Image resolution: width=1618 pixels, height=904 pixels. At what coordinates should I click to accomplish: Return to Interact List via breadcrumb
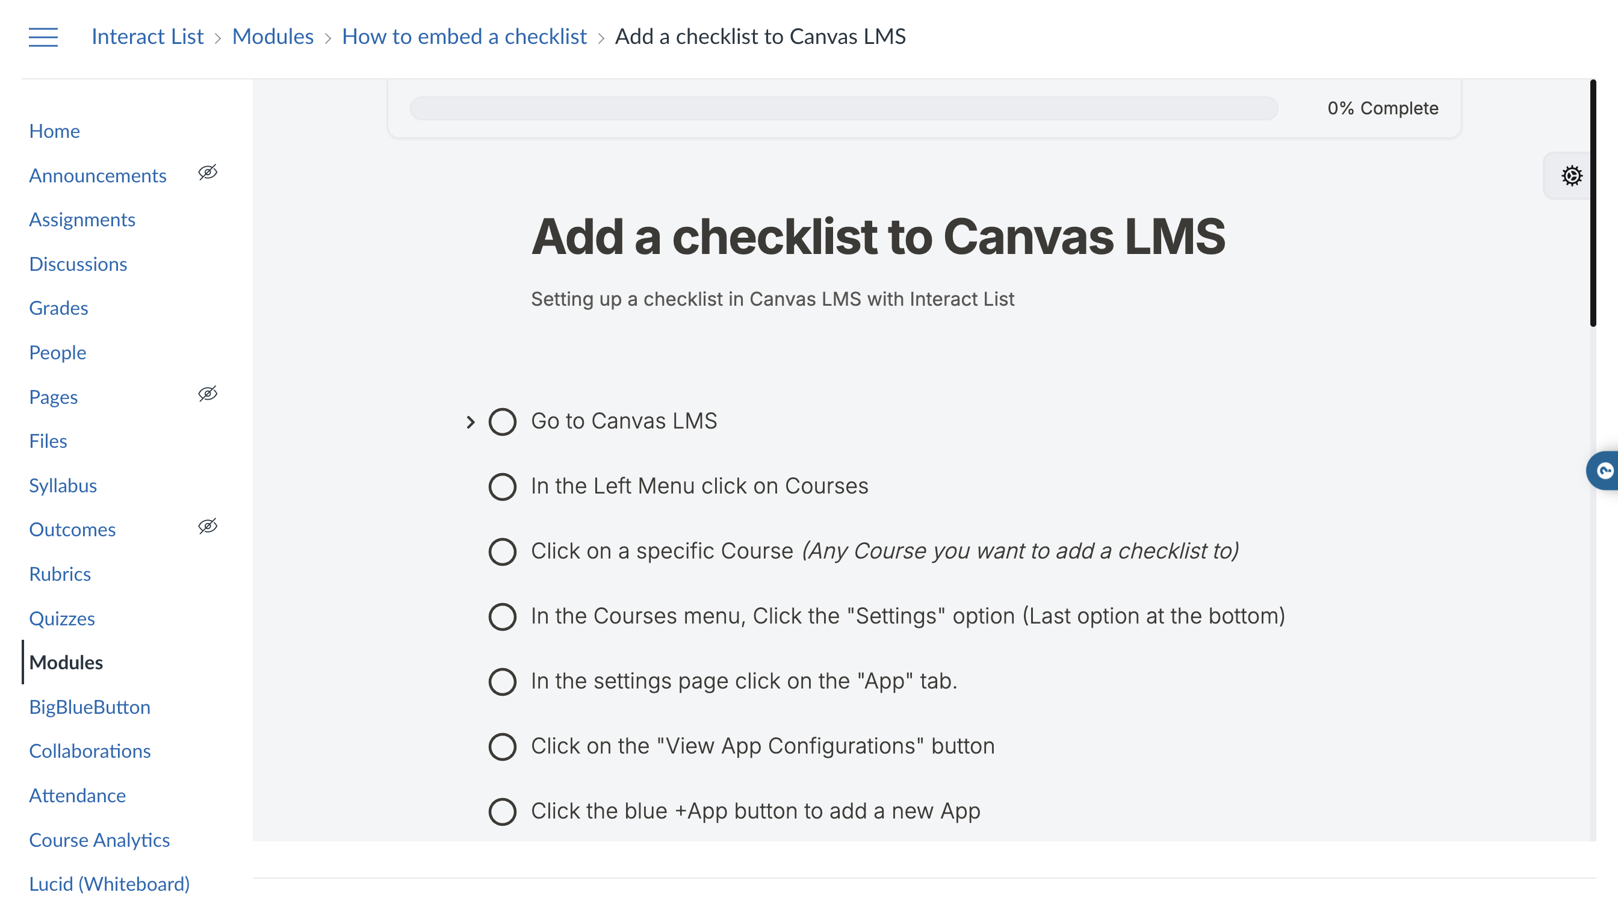[147, 37]
